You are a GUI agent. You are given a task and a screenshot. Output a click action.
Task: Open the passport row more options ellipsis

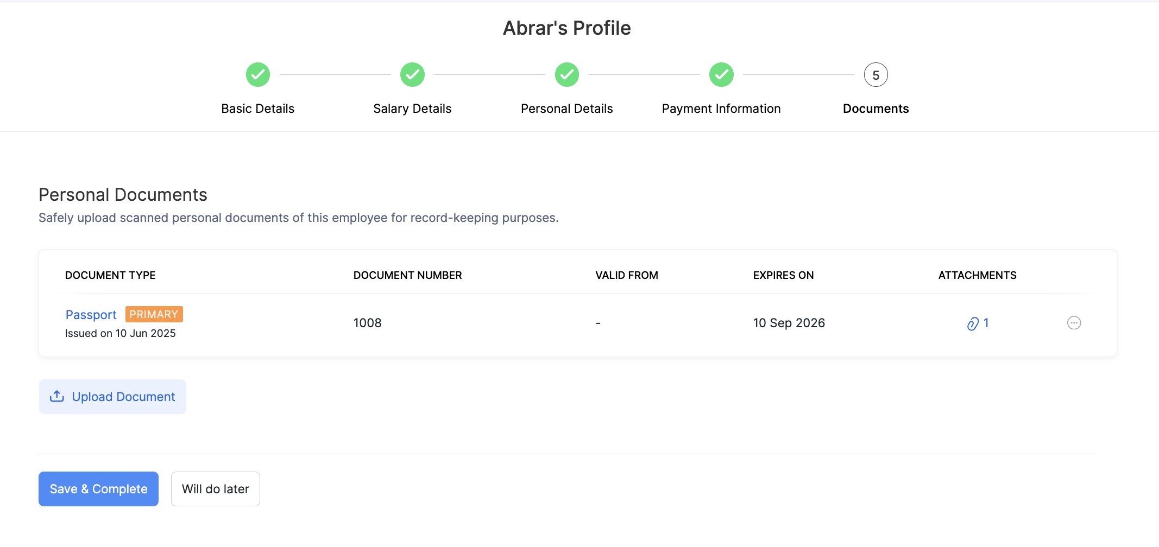tap(1074, 323)
